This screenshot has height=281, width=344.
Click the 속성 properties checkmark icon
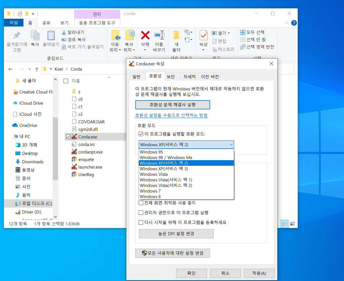click(x=204, y=36)
